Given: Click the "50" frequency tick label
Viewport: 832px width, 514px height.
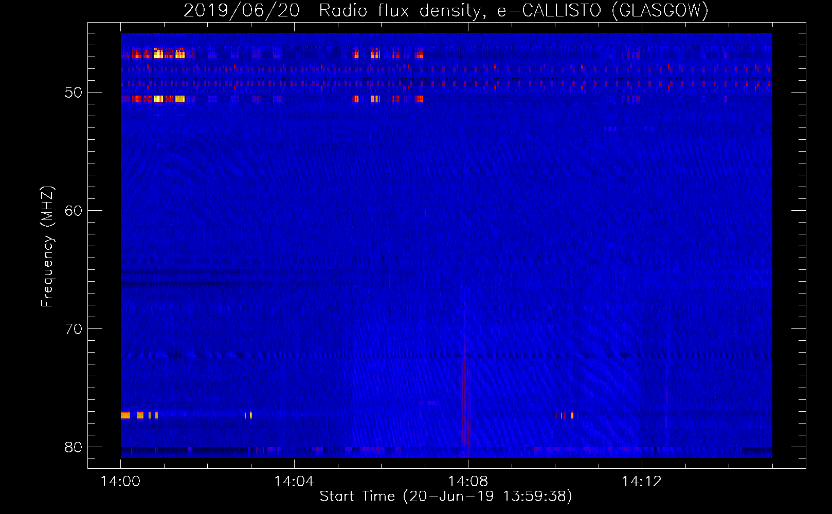Looking at the screenshot, I should click(x=74, y=93).
